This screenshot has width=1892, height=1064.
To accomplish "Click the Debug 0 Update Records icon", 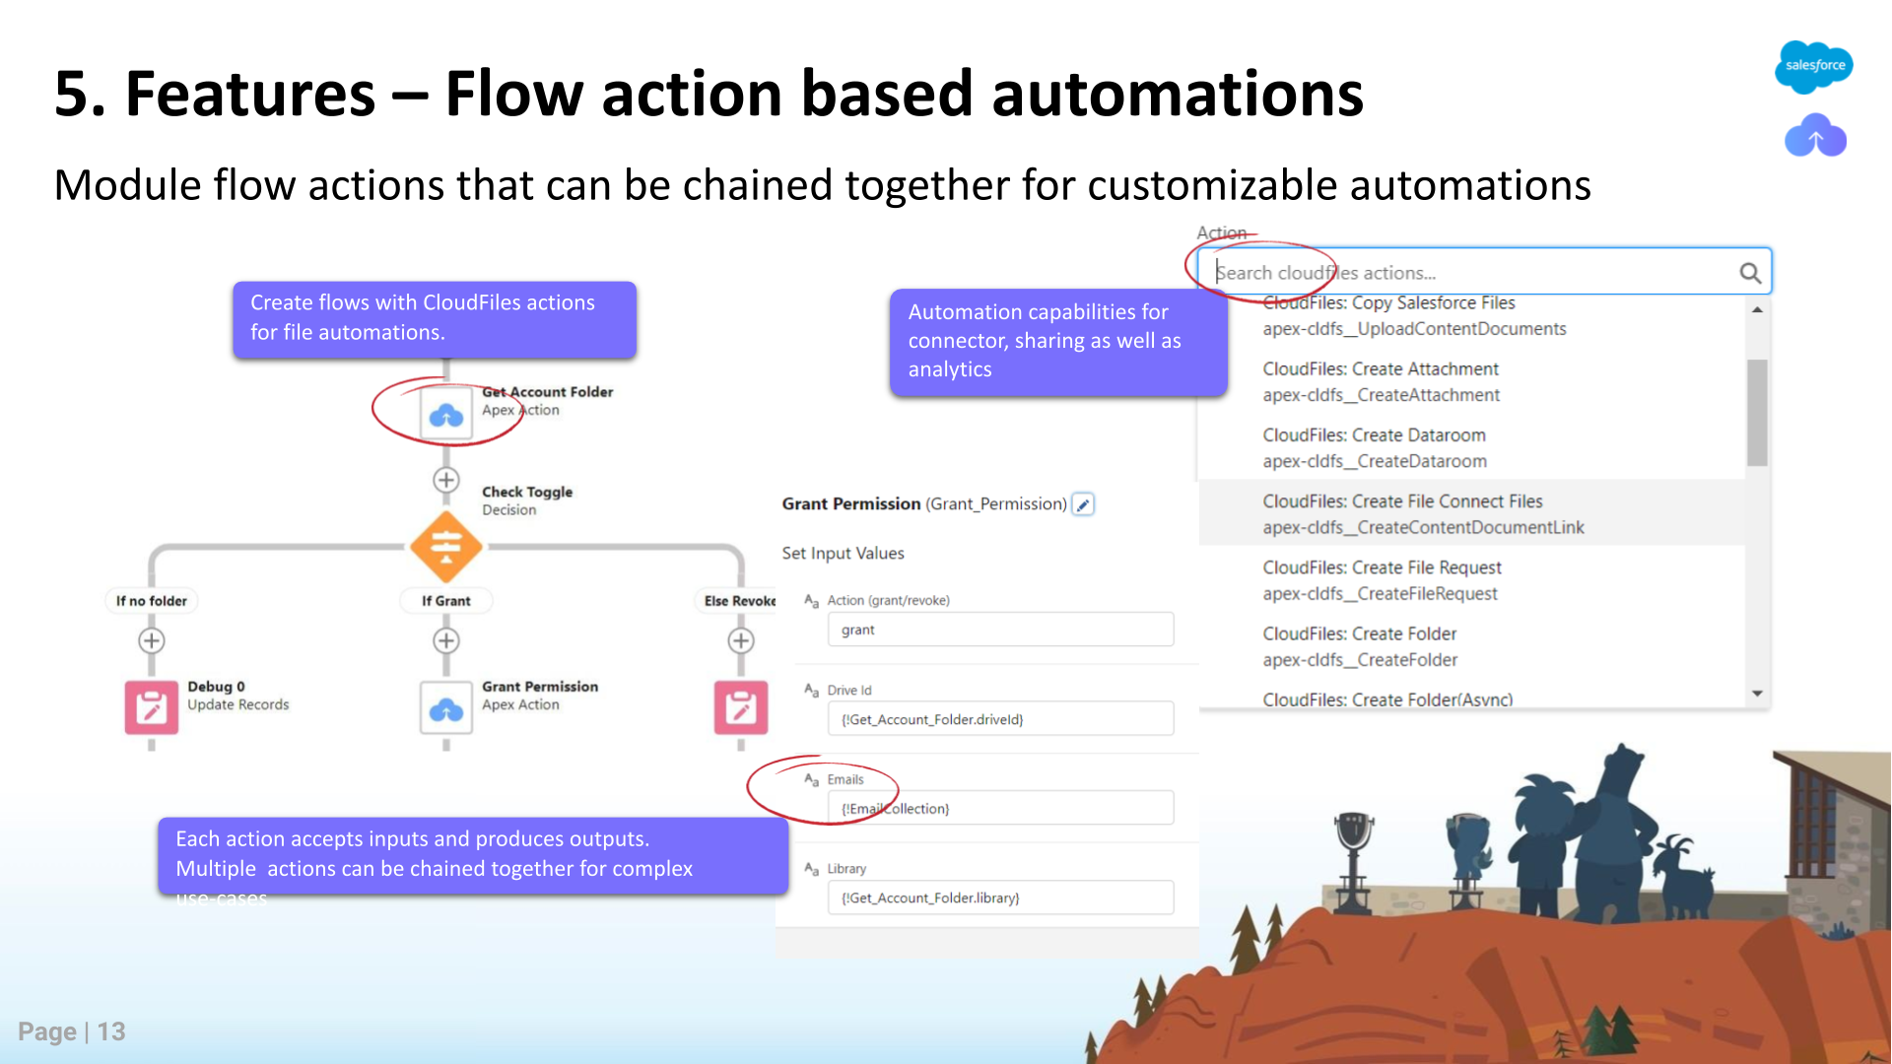I will (151, 707).
